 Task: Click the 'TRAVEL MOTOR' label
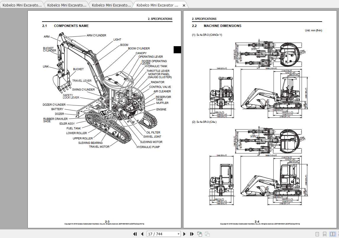(x=99, y=147)
